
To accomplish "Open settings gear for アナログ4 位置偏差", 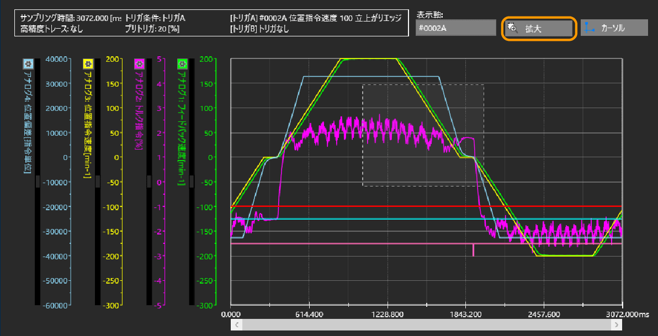I will pyautogui.click(x=26, y=63).
